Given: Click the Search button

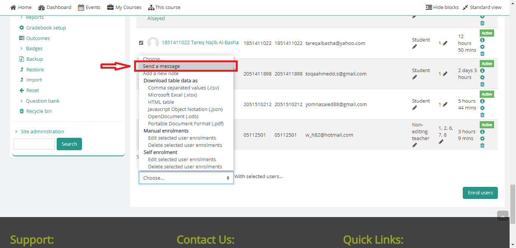Looking at the screenshot, I should pyautogui.click(x=69, y=144).
